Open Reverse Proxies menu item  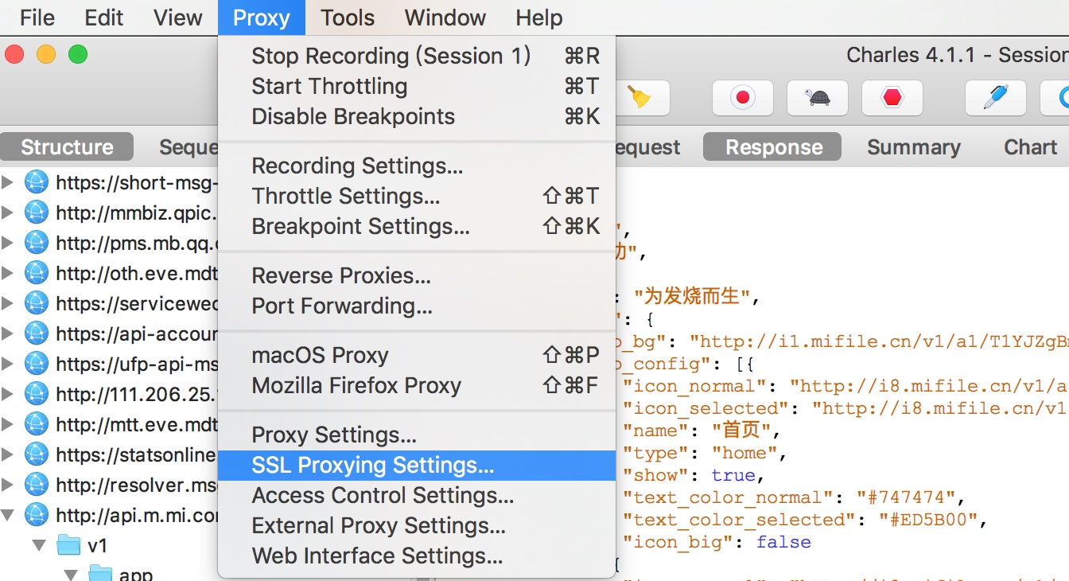click(x=417, y=275)
